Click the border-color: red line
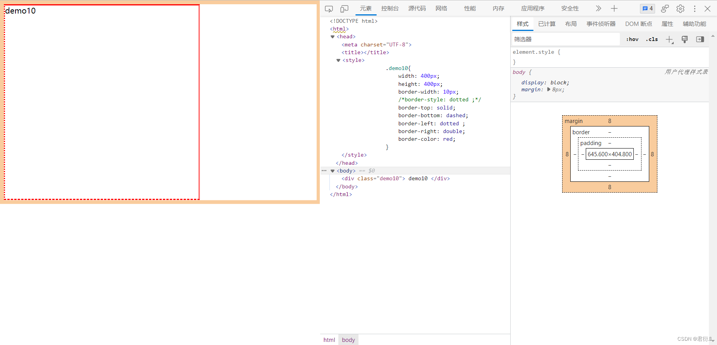The image size is (717, 345). (x=427, y=139)
